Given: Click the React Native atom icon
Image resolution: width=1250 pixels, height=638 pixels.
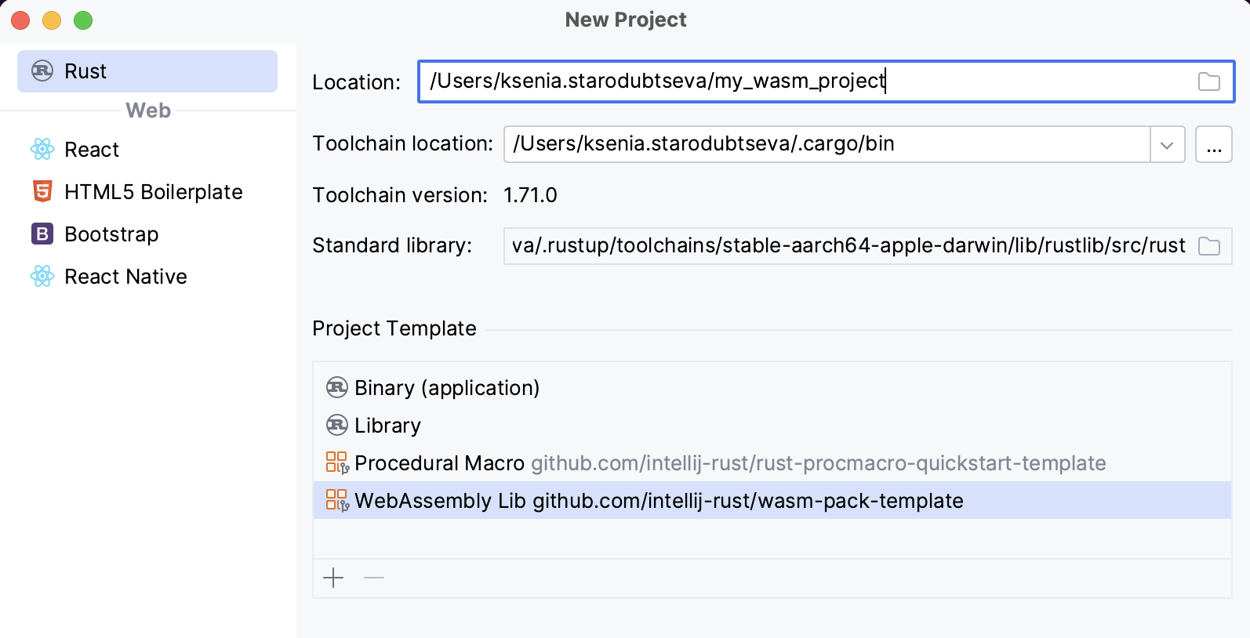Looking at the screenshot, I should pos(42,276).
